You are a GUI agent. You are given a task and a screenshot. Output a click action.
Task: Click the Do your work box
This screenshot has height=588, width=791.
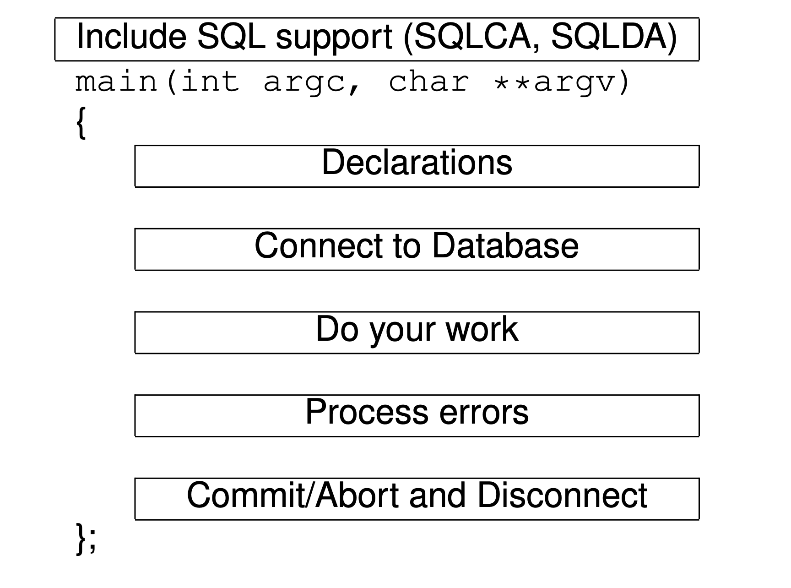point(417,332)
